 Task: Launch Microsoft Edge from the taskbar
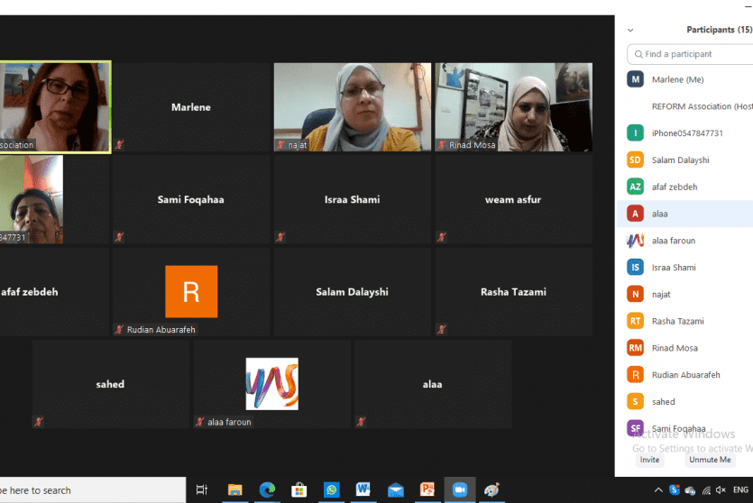(267, 489)
